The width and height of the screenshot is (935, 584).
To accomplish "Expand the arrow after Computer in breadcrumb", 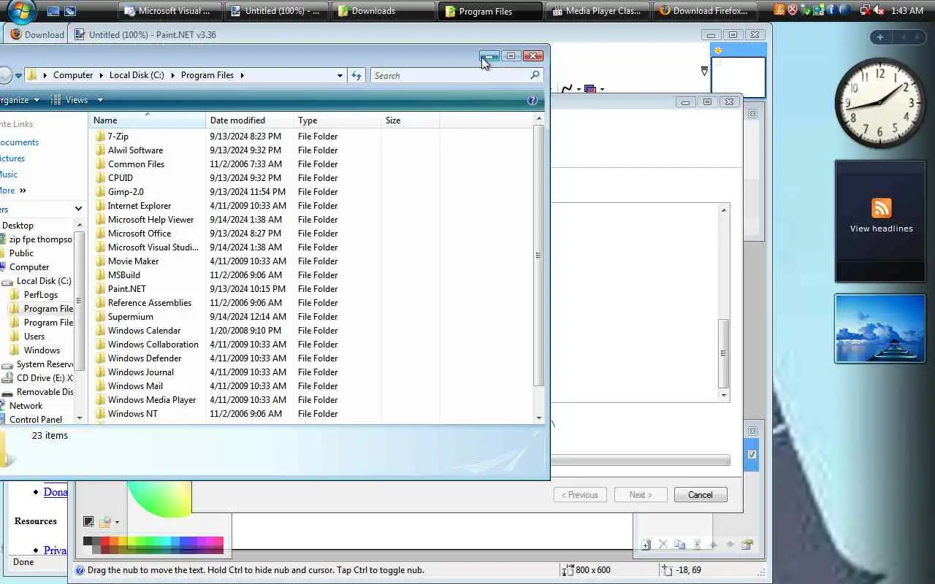I will pos(101,75).
